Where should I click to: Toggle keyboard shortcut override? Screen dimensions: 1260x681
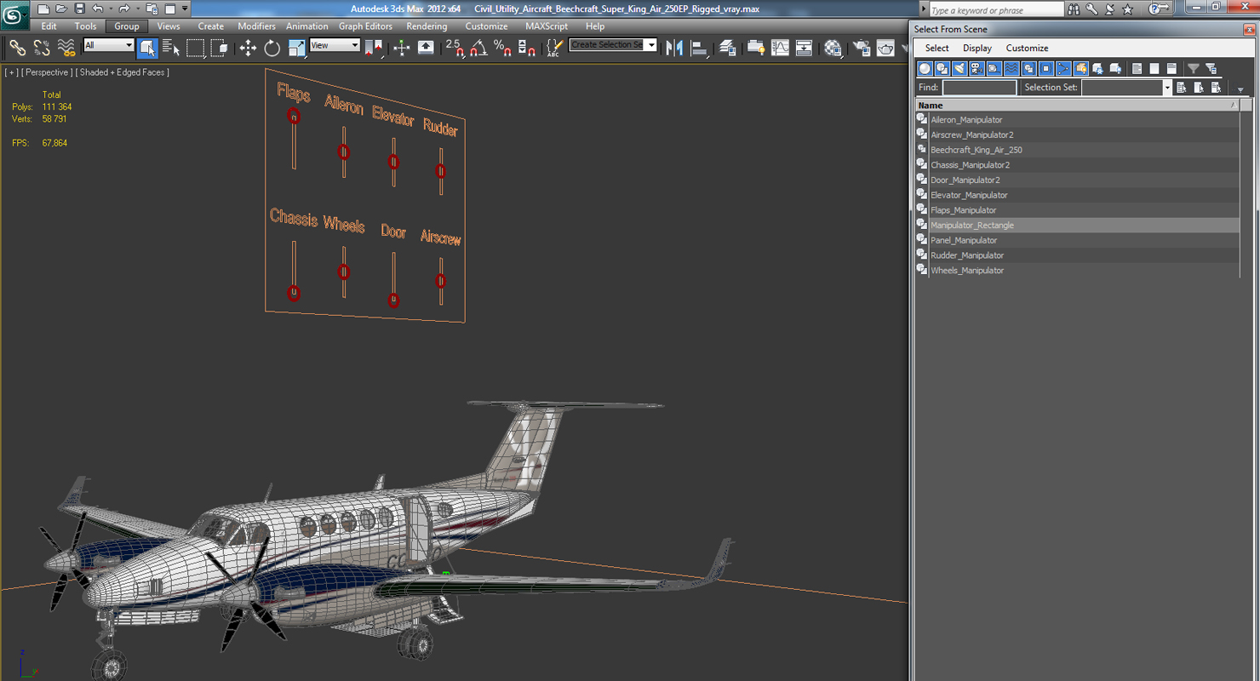[426, 48]
